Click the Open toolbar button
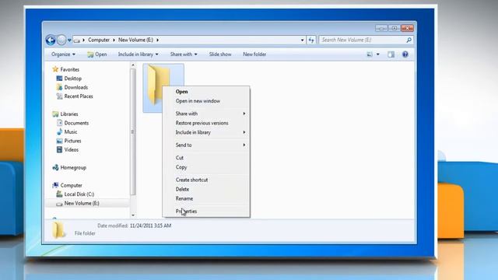This screenshot has width=498, height=280. point(97,54)
